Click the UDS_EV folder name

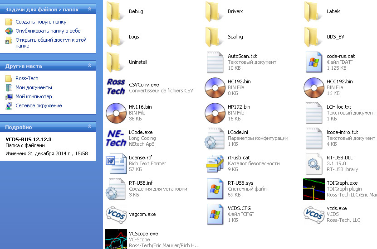pos(335,37)
